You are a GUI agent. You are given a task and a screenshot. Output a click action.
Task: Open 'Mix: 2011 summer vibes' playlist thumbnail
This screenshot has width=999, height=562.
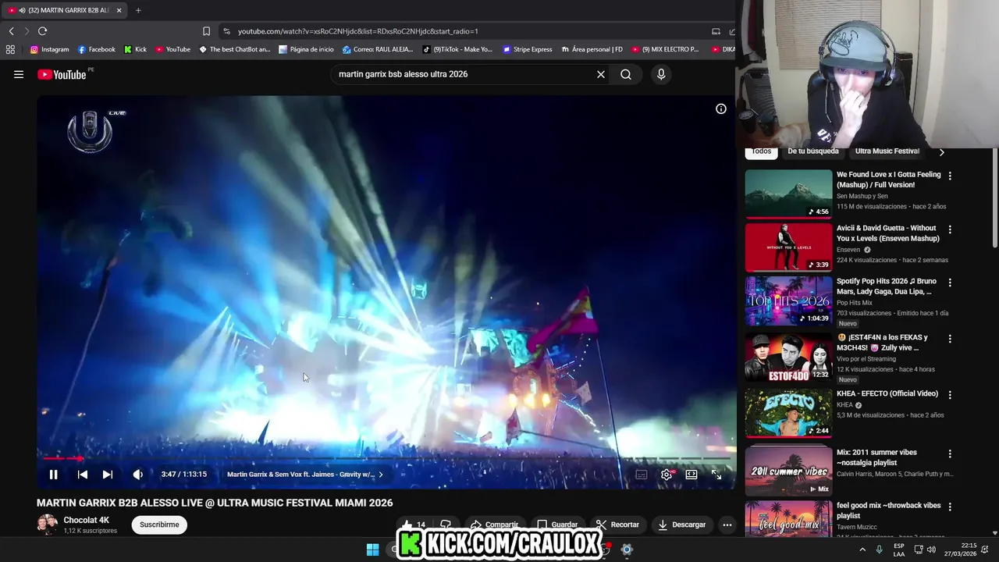pyautogui.click(x=788, y=471)
